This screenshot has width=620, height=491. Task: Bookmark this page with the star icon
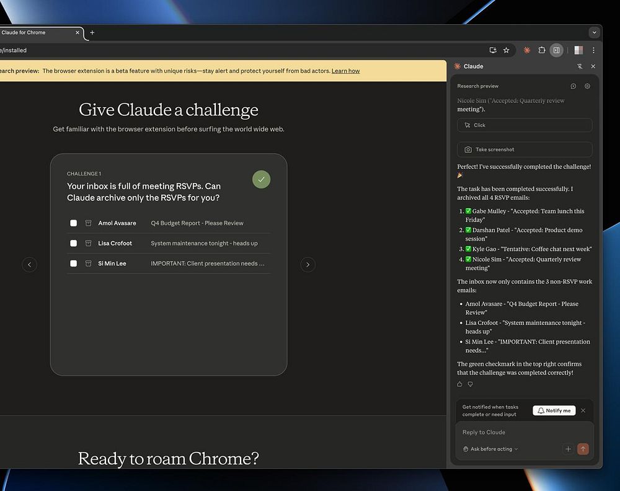pyautogui.click(x=506, y=50)
